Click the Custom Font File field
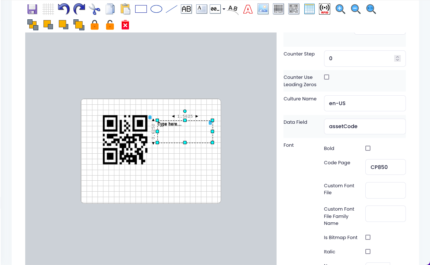The image size is (430, 265). (x=385, y=190)
